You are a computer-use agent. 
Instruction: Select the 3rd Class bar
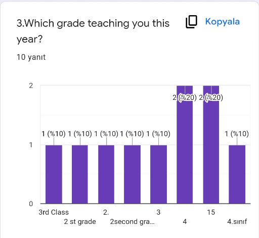point(54,174)
